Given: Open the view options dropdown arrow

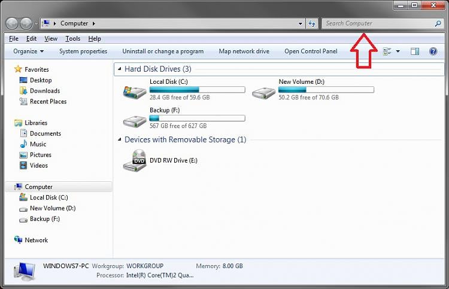Looking at the screenshot, I should (x=398, y=51).
